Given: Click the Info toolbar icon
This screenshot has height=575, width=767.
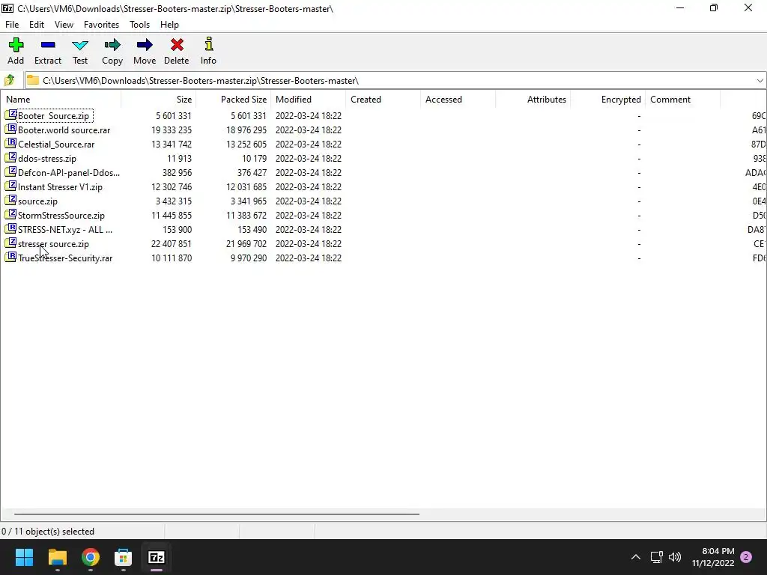Looking at the screenshot, I should tap(209, 44).
